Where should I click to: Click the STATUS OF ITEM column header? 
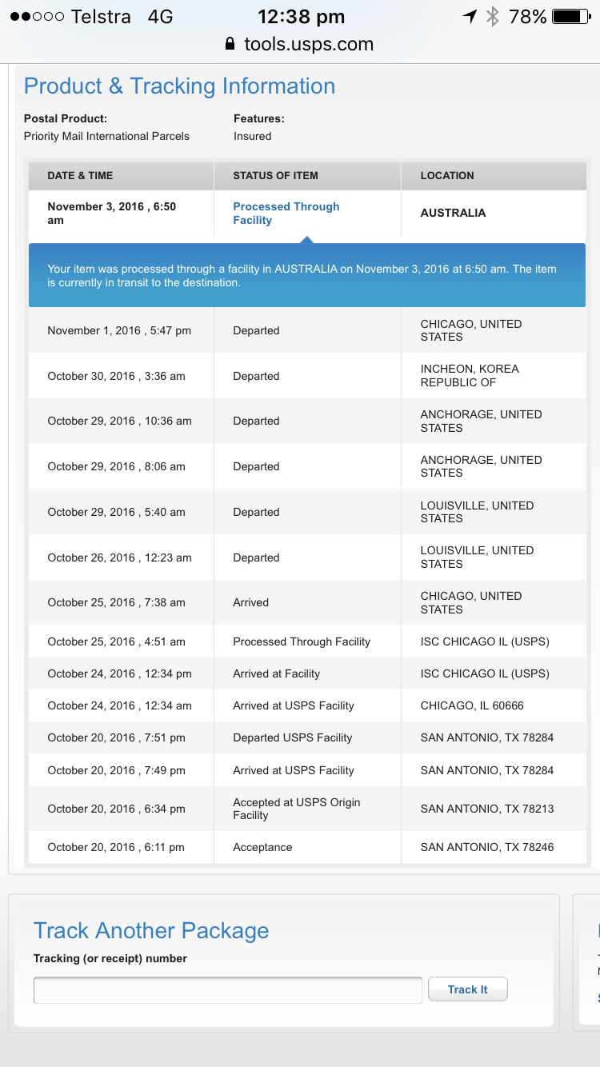coord(275,175)
